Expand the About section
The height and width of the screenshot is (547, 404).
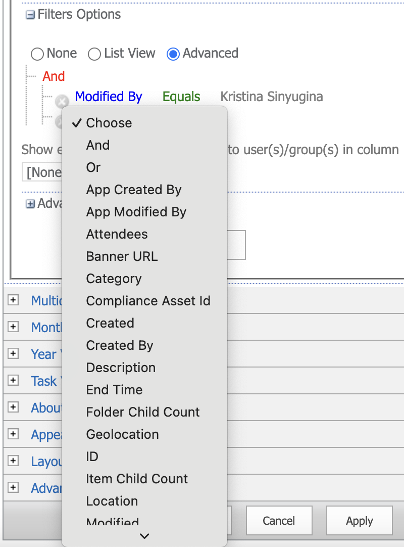pos(13,407)
